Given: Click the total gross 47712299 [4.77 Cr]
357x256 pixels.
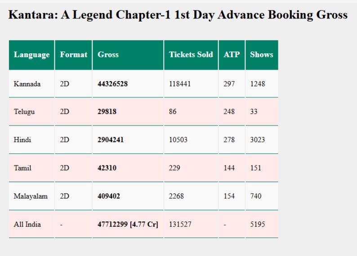Looking at the screenshot, I should (128, 224).
